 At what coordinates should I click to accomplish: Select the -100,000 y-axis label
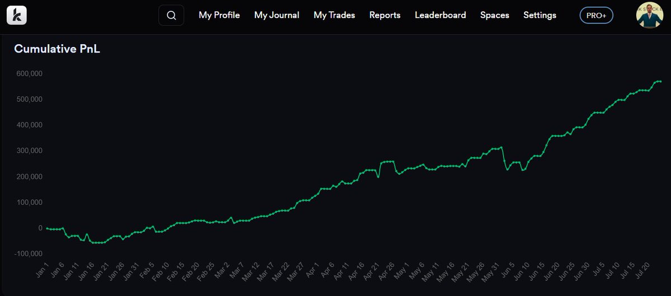[28, 254]
